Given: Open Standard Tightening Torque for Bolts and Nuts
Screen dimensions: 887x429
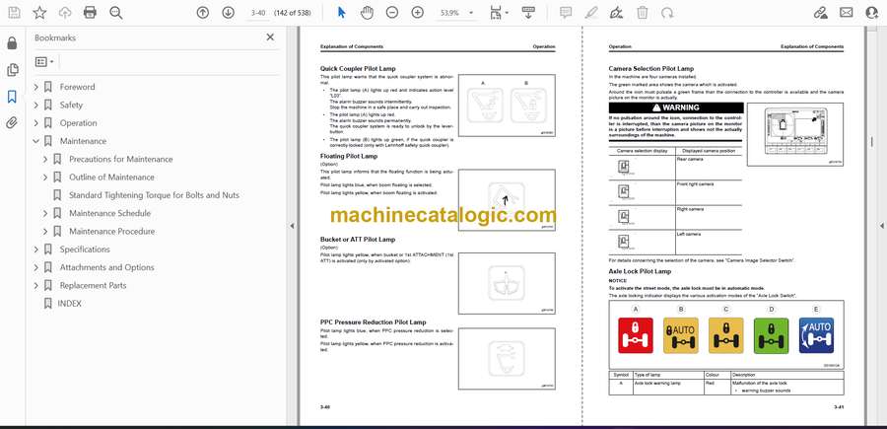Looking at the screenshot, I should [154, 195].
